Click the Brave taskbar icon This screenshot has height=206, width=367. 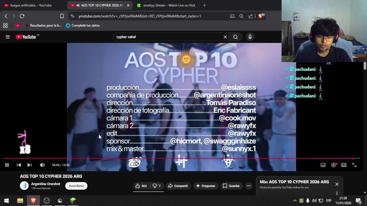tap(33, 201)
